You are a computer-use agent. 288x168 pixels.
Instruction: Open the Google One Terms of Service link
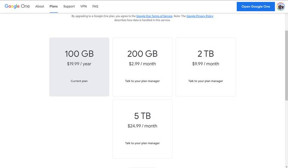154,16
